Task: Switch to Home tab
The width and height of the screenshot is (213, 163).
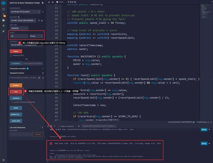Action: pos(60,2)
